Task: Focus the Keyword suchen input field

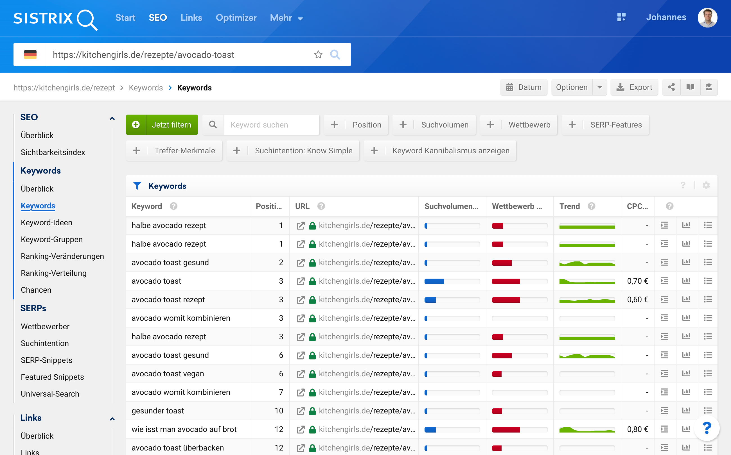Action: [x=271, y=125]
